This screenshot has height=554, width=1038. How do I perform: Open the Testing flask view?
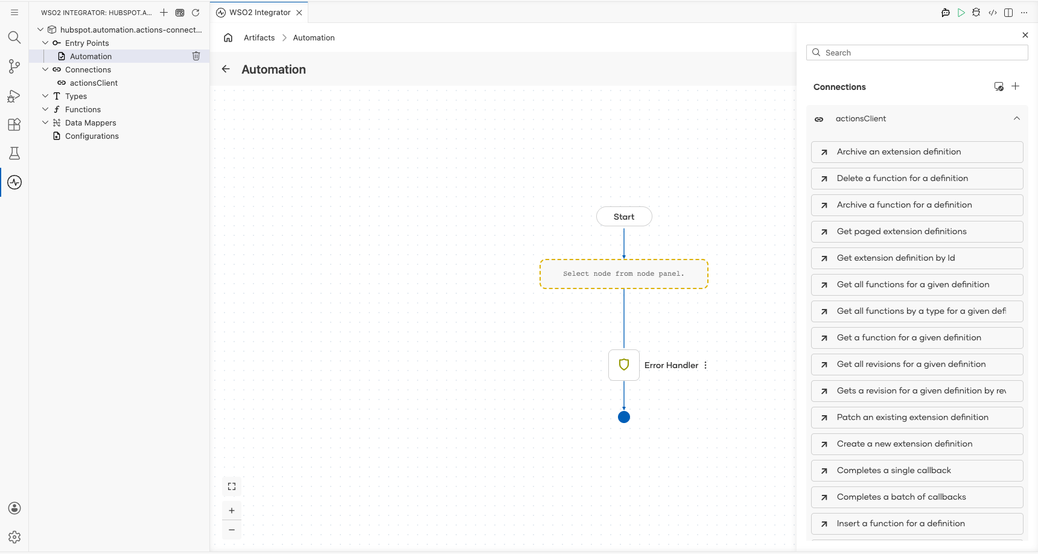pos(14,153)
